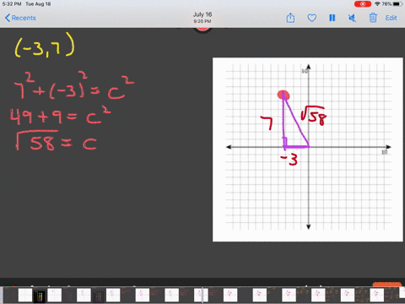This screenshot has width=405, height=304.
Task: Jump to the dark keypad frame thumbnail
Action: point(39,296)
